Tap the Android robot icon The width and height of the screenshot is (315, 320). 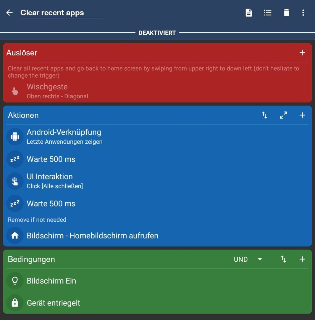(15, 137)
